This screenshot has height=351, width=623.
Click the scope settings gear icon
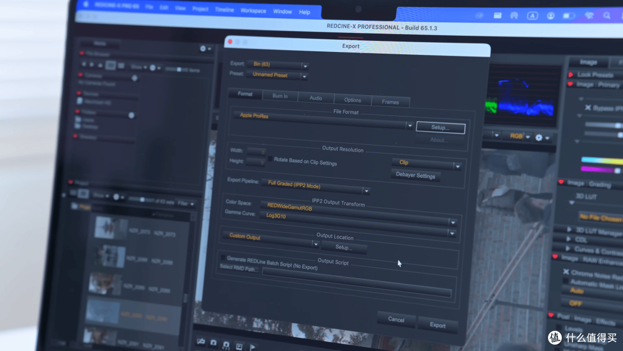pos(539,137)
